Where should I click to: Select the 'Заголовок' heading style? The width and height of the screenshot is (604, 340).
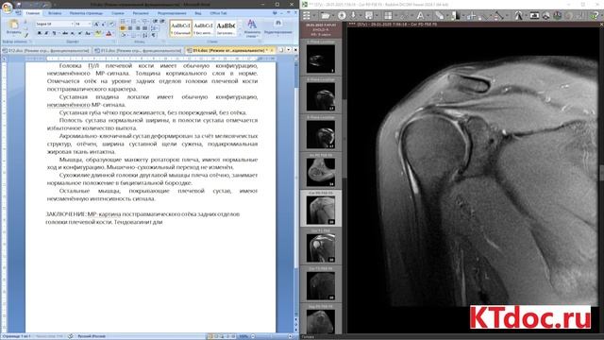[226, 28]
